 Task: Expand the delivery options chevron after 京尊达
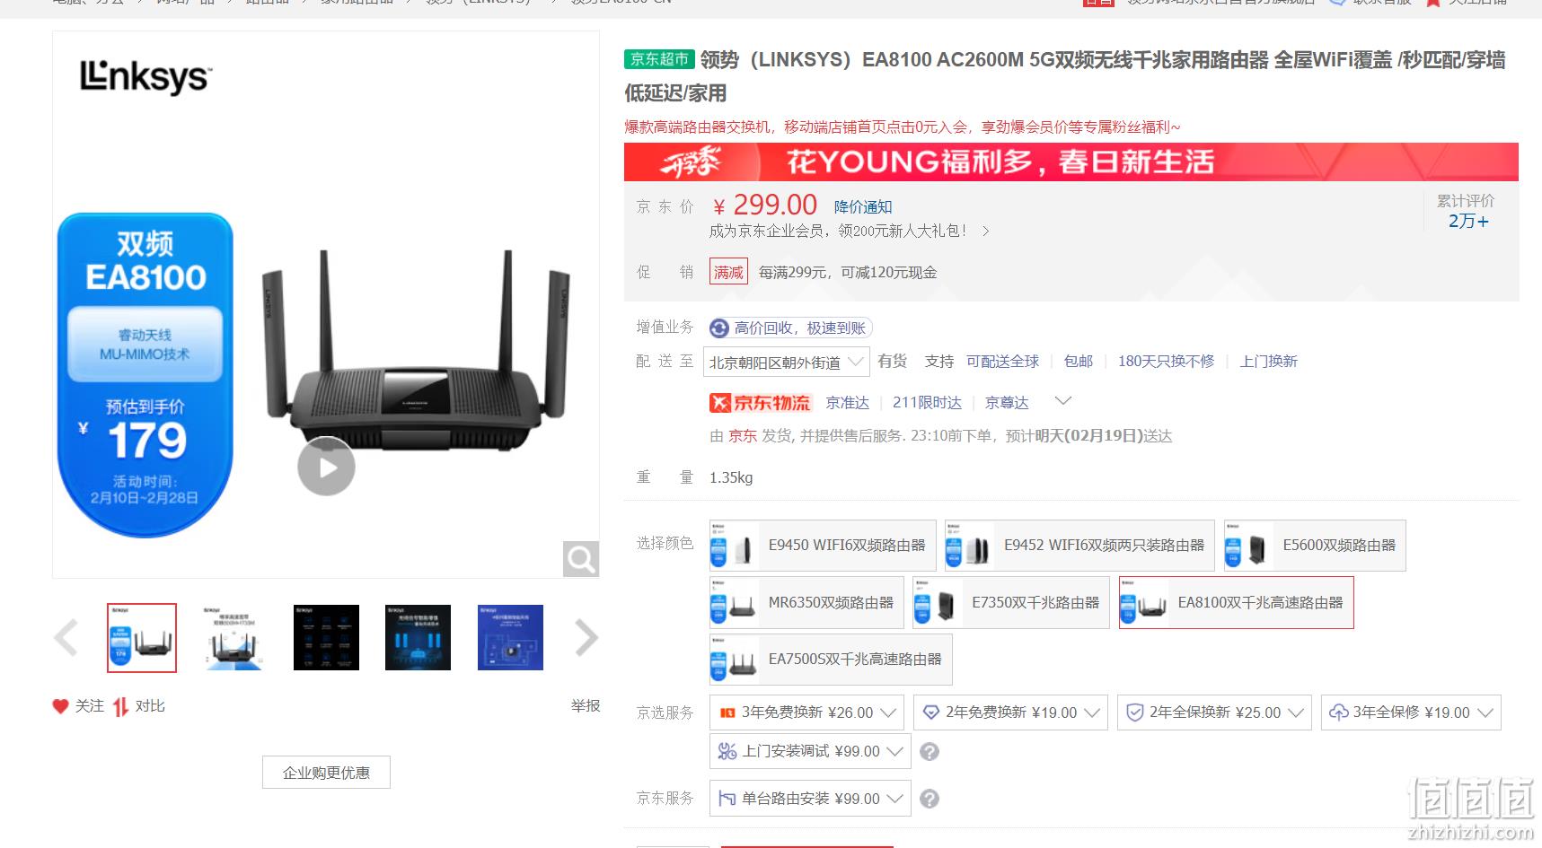(1062, 400)
